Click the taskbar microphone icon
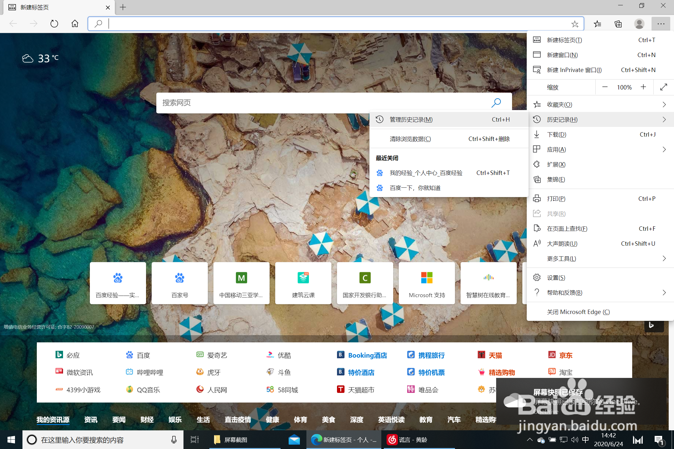Screen dimensions: 674x449 [174, 440]
